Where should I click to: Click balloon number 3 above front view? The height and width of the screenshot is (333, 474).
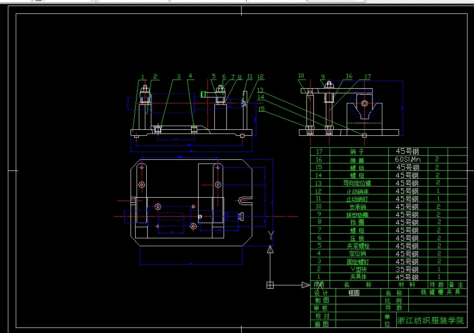[179, 77]
